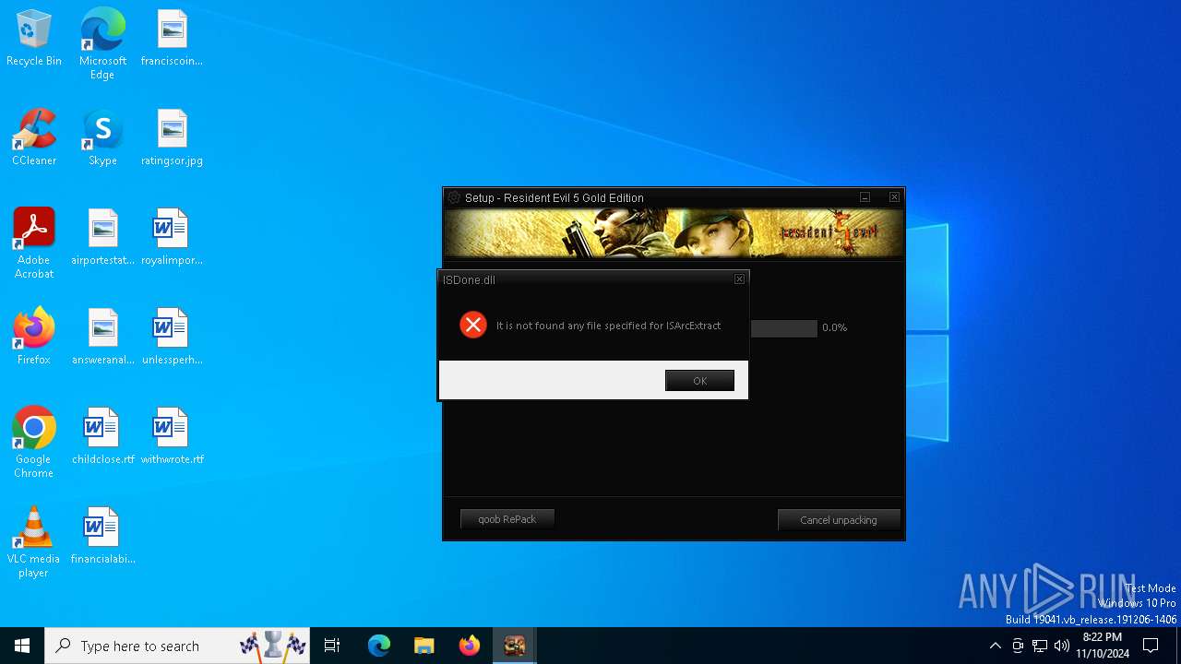Launch Microsoft Edge from desktop shortcut

pyautogui.click(x=102, y=43)
